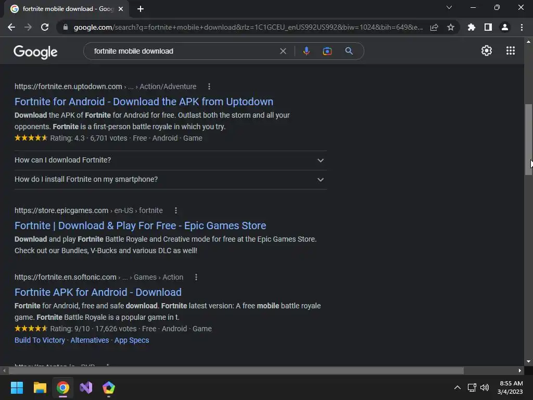Select the fortnite mobile download tab
The image size is (533, 400).
pyautogui.click(x=67, y=9)
